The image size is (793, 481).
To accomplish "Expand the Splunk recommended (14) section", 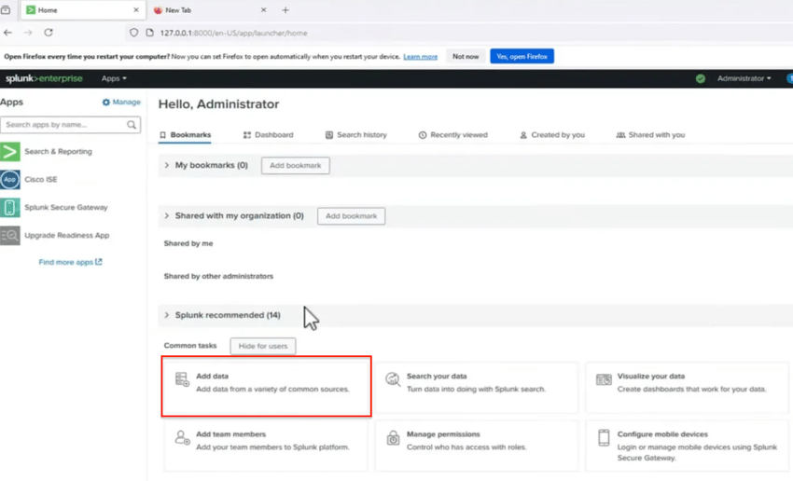I will [x=166, y=315].
